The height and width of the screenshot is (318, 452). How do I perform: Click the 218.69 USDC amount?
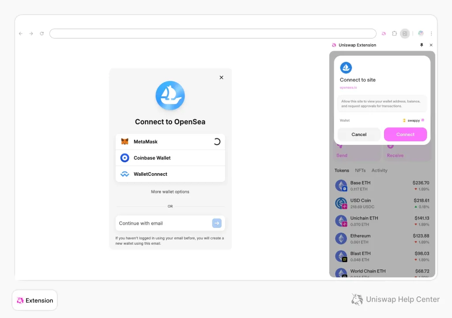point(362,207)
